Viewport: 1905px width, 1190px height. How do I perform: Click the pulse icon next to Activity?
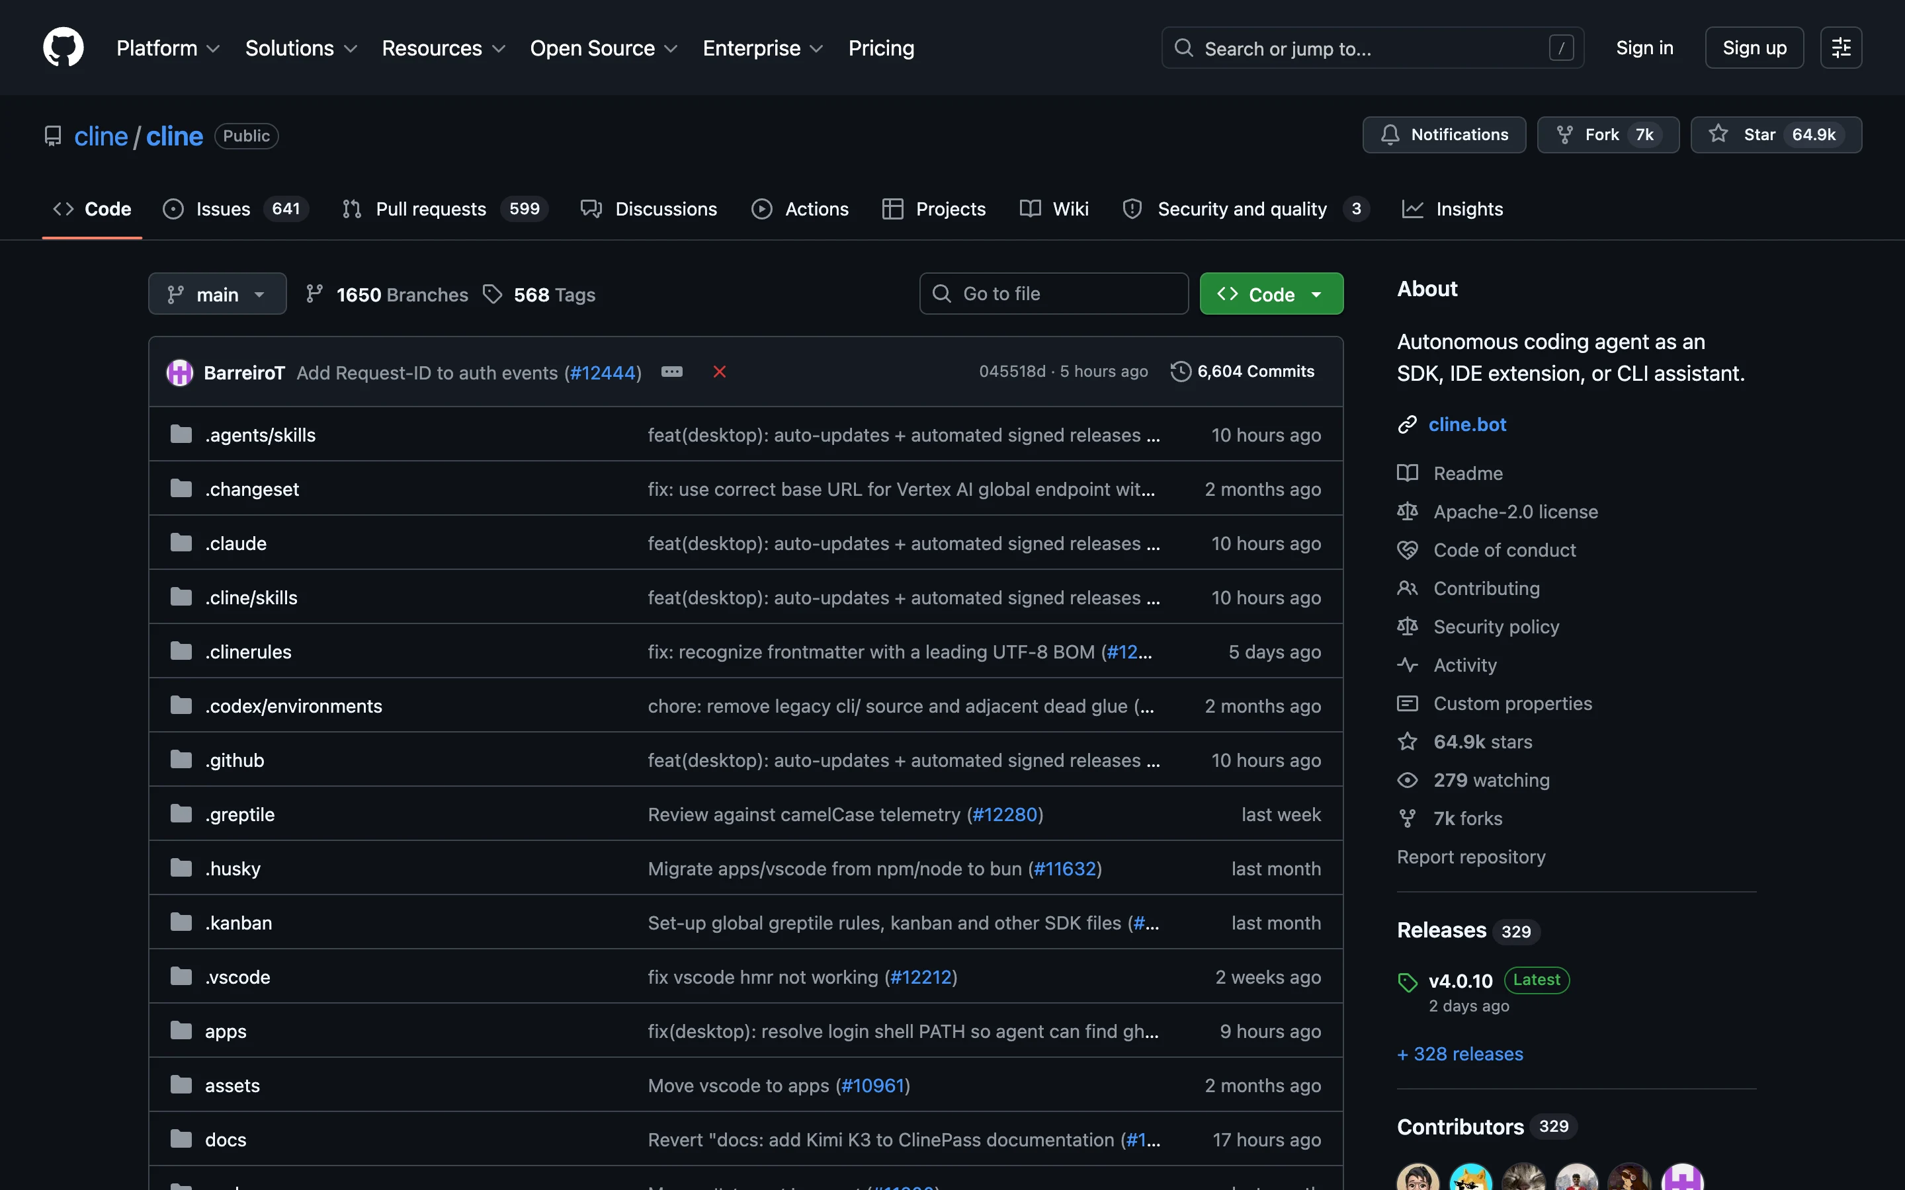click(x=1408, y=665)
